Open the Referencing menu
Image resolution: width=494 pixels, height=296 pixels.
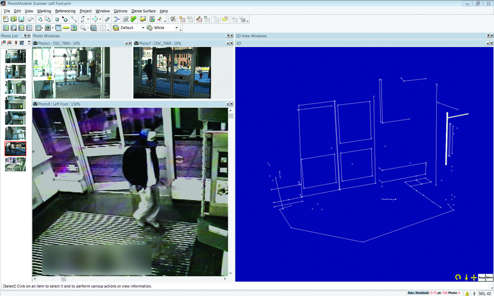coord(65,11)
